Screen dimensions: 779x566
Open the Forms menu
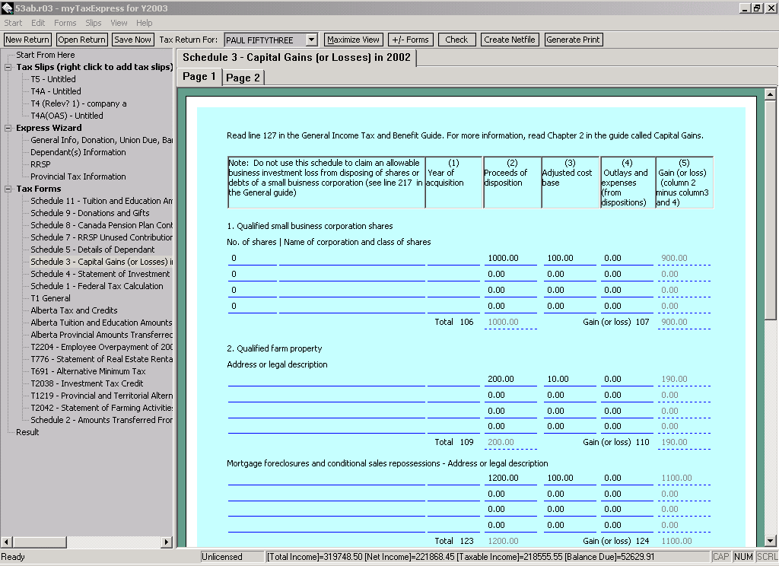[x=65, y=23]
